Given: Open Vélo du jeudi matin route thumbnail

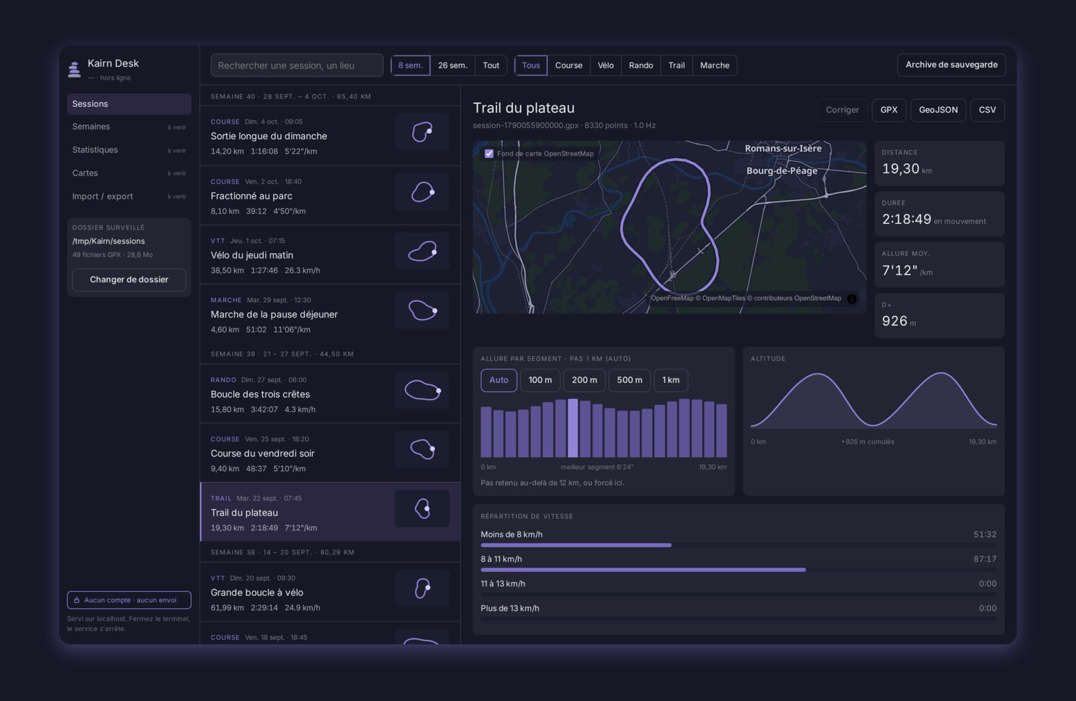Looking at the screenshot, I should pyautogui.click(x=422, y=251).
